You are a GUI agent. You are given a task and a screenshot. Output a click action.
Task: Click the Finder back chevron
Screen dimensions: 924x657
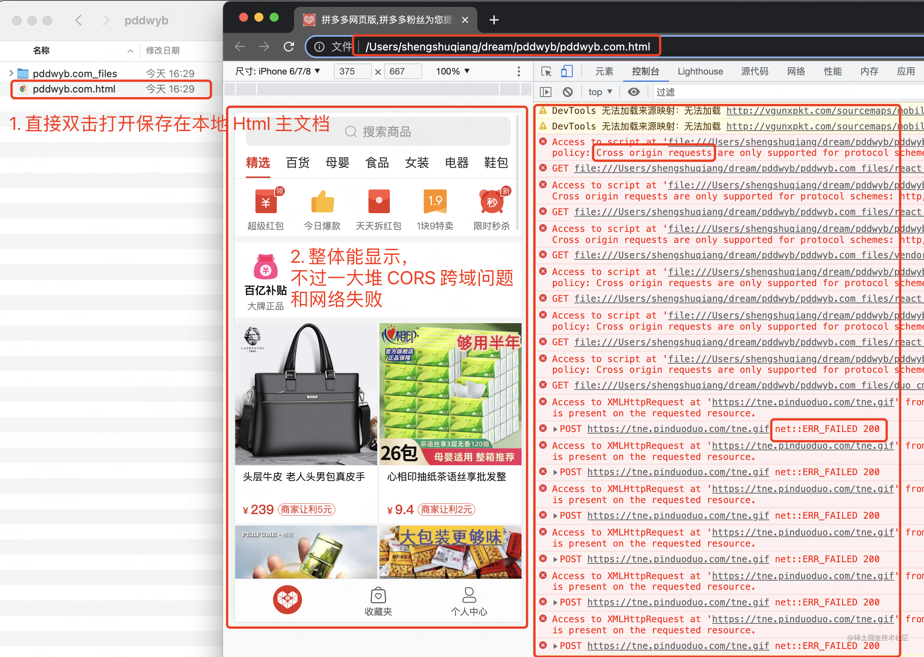(x=79, y=20)
